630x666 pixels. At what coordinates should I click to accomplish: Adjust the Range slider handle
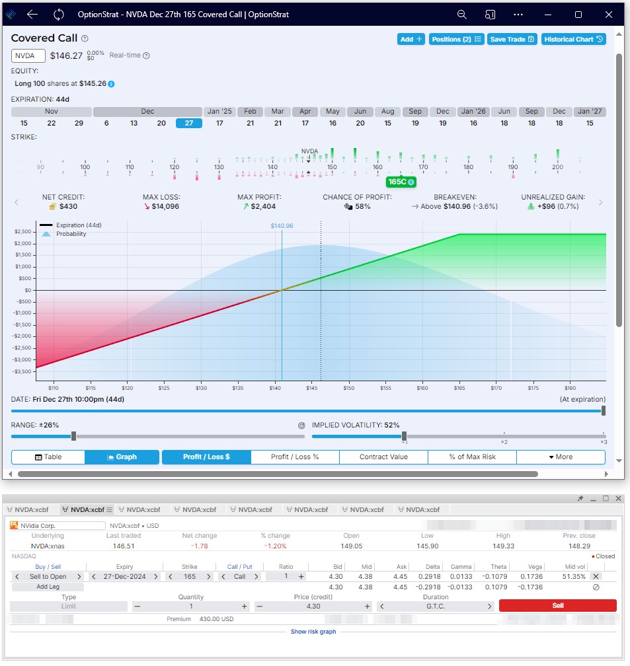[73, 436]
